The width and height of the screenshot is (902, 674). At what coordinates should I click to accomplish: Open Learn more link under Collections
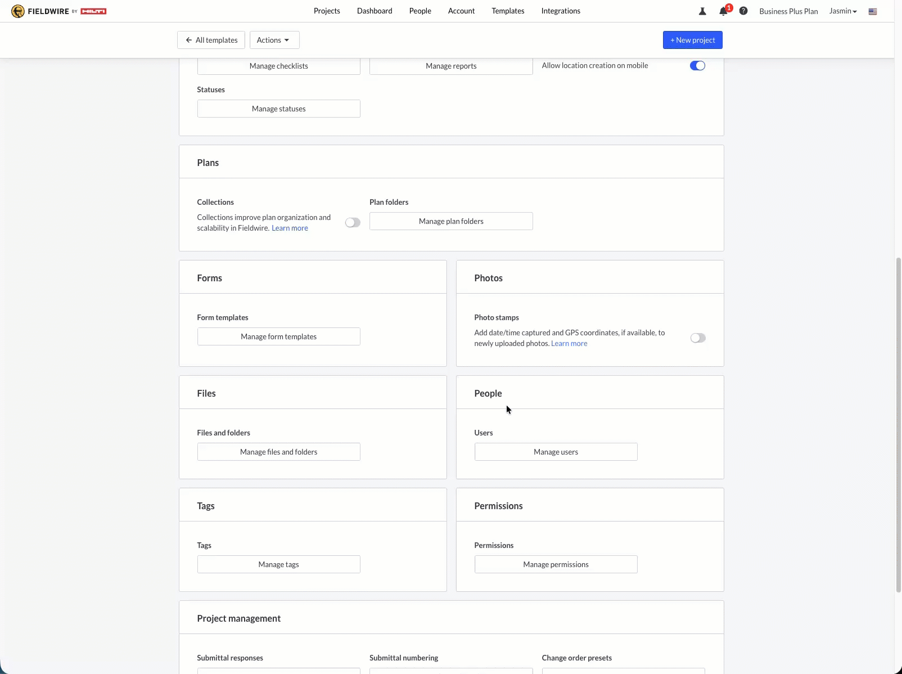click(290, 228)
